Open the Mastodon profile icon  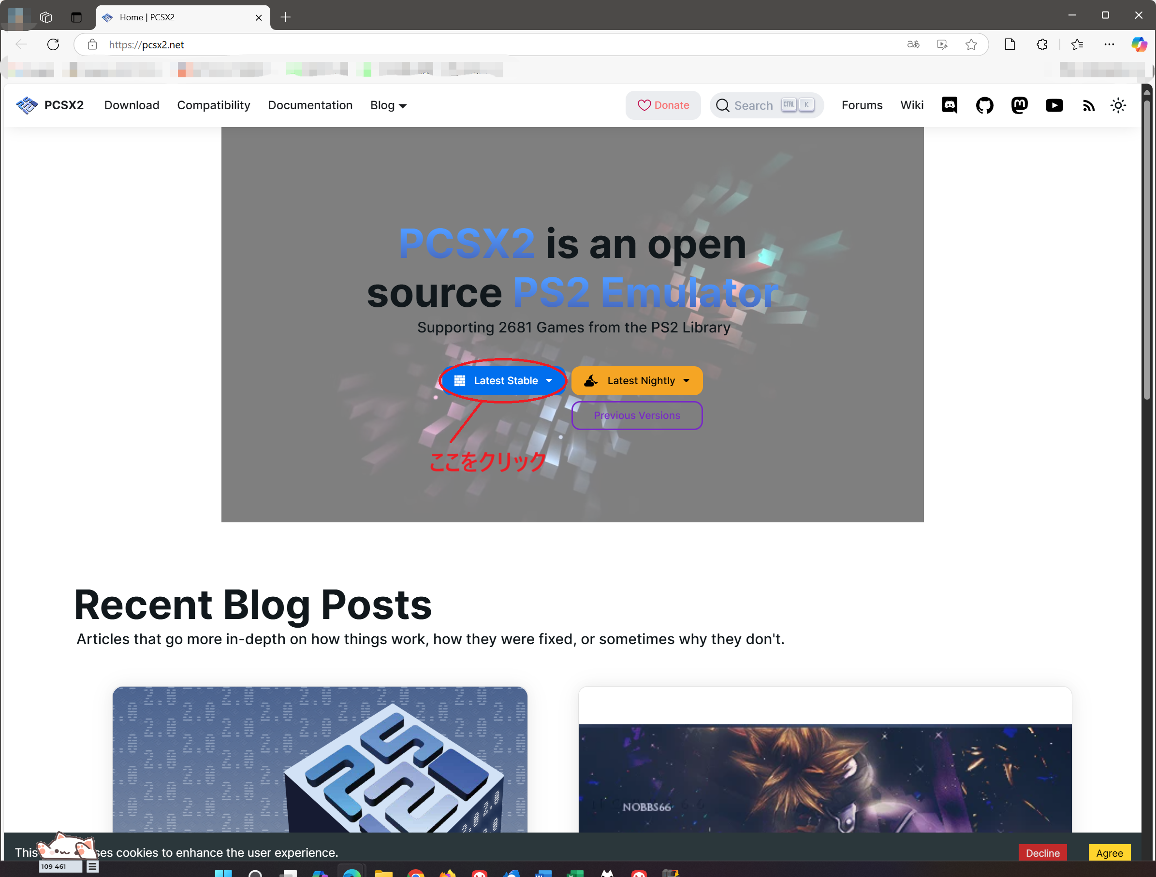[x=1019, y=105]
